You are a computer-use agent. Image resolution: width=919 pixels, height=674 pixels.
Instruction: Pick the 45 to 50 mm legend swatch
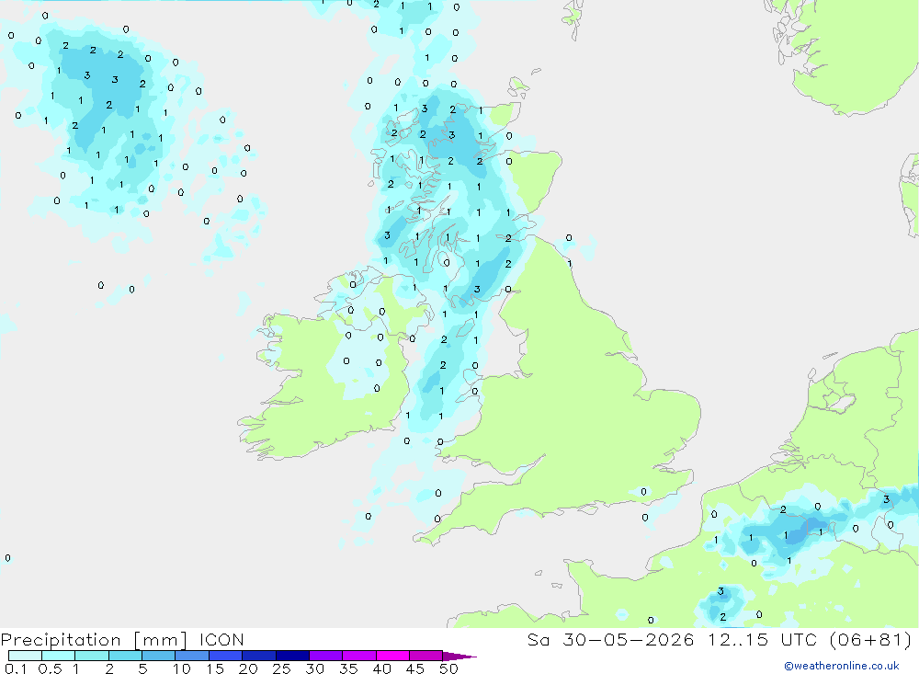pos(426,656)
